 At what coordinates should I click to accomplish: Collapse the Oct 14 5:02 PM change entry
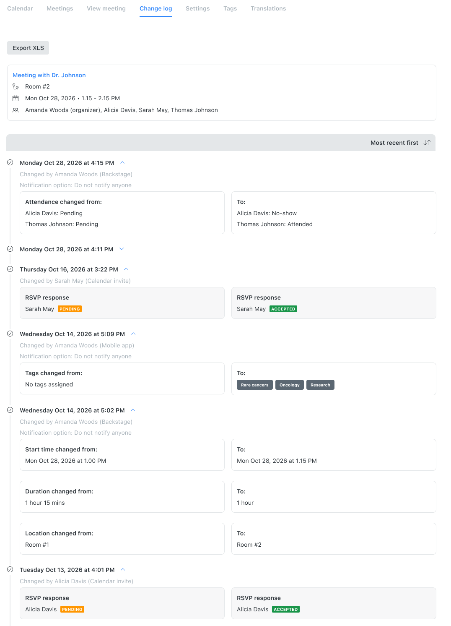133,410
